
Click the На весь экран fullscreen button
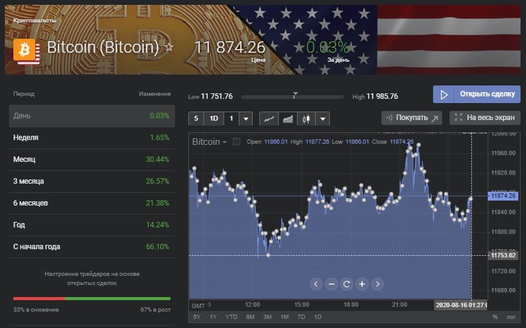[x=485, y=118]
